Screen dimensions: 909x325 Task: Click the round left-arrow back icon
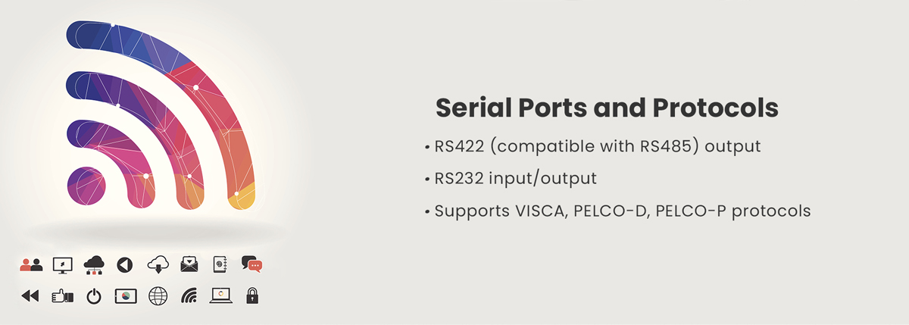coord(125,264)
